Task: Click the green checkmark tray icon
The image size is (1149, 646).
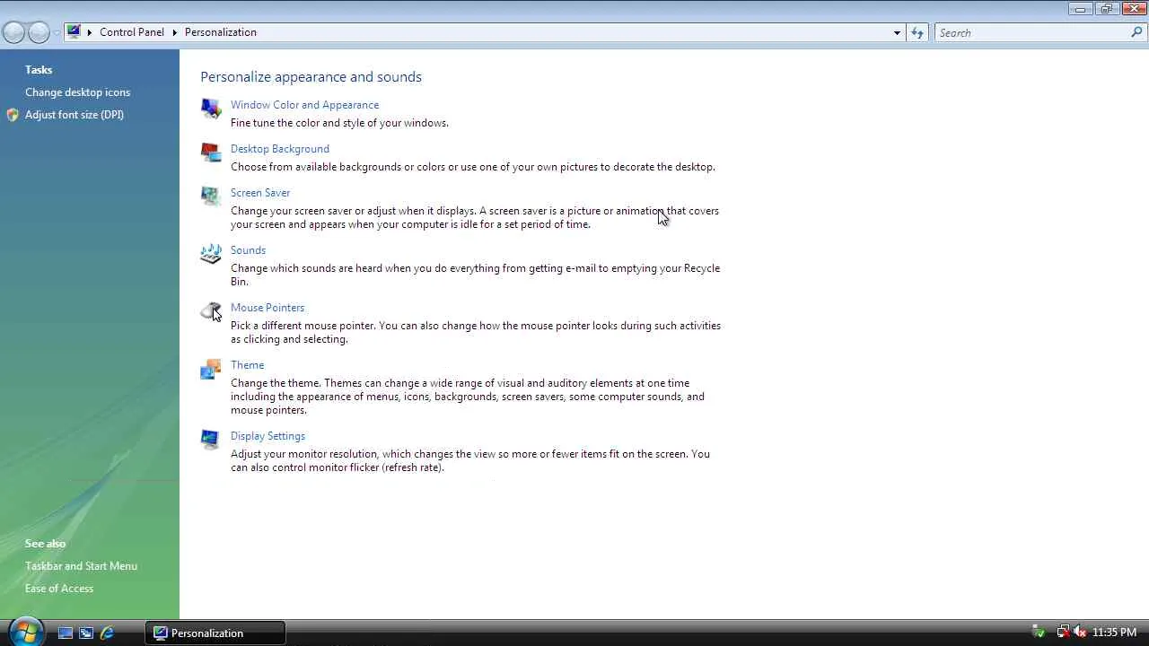Action: (x=1039, y=633)
